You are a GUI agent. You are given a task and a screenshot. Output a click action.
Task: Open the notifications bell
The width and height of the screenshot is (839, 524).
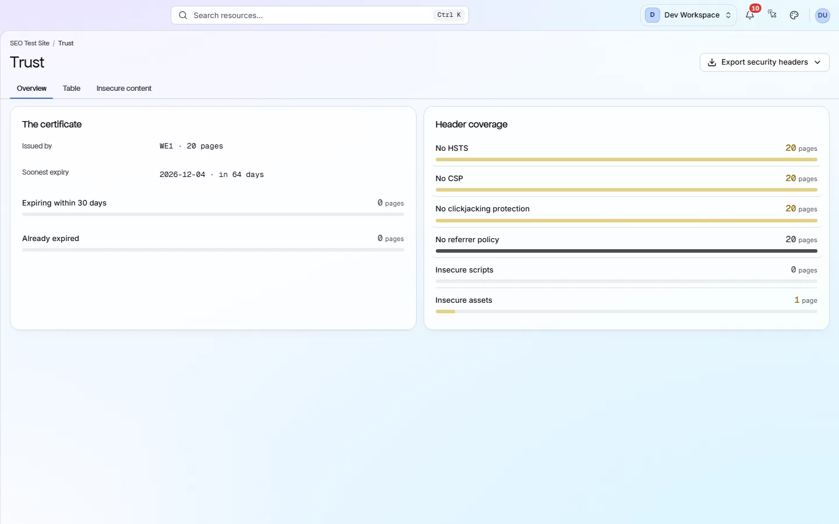(750, 15)
